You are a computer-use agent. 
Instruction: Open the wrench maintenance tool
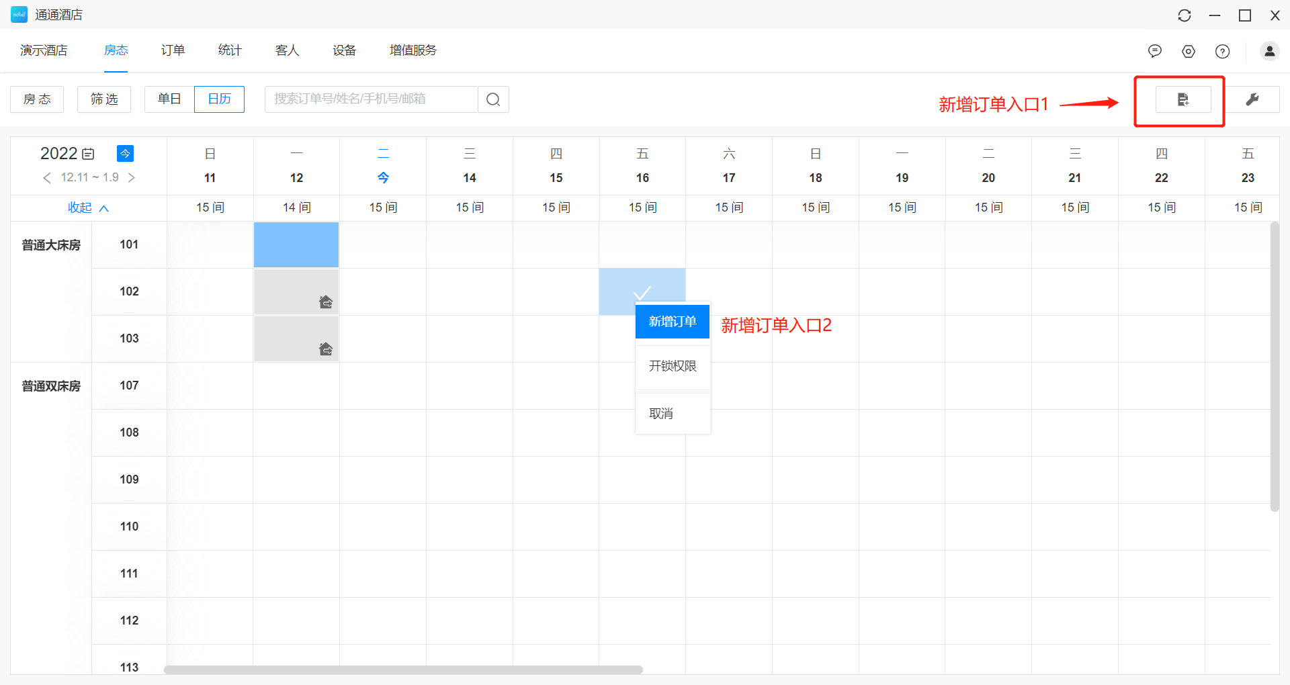tap(1252, 99)
